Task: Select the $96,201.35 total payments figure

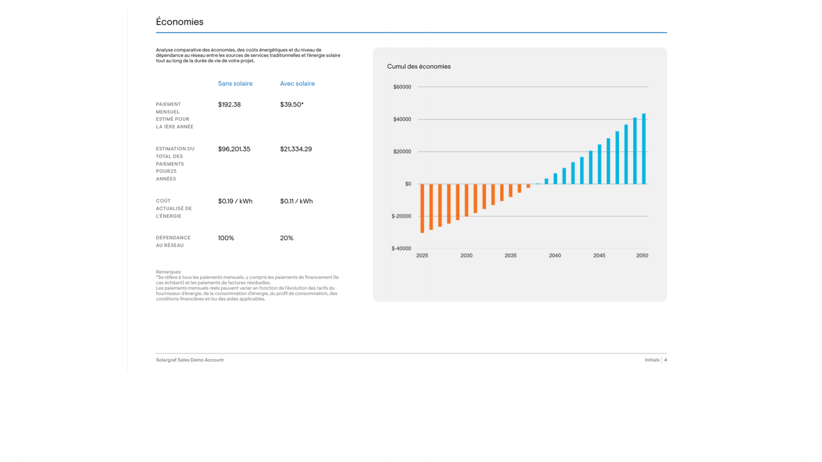Action: pos(234,149)
